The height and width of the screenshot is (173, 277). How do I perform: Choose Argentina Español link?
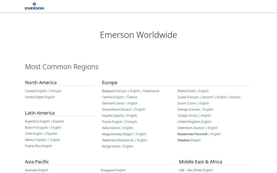pos(58,122)
